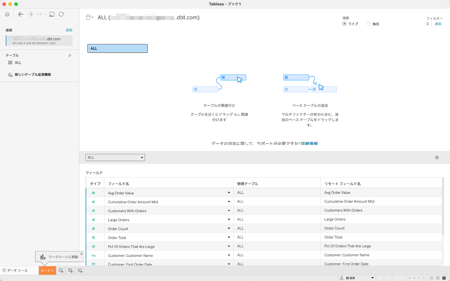This screenshot has width=450, height=281.
Task: Click the new dashboard icon
Action: coord(70,270)
